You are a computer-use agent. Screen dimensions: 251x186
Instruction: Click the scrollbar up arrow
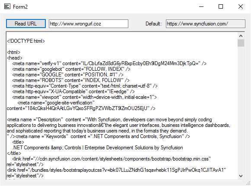tap(241, 36)
